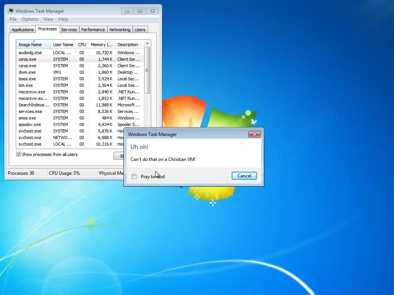The height and width of the screenshot is (295, 394).
Task: Select the dwm.exe process
Action: click(x=80, y=72)
